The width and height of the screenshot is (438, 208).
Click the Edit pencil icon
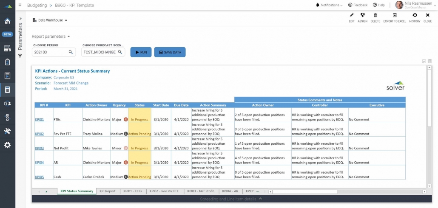click(351, 15)
